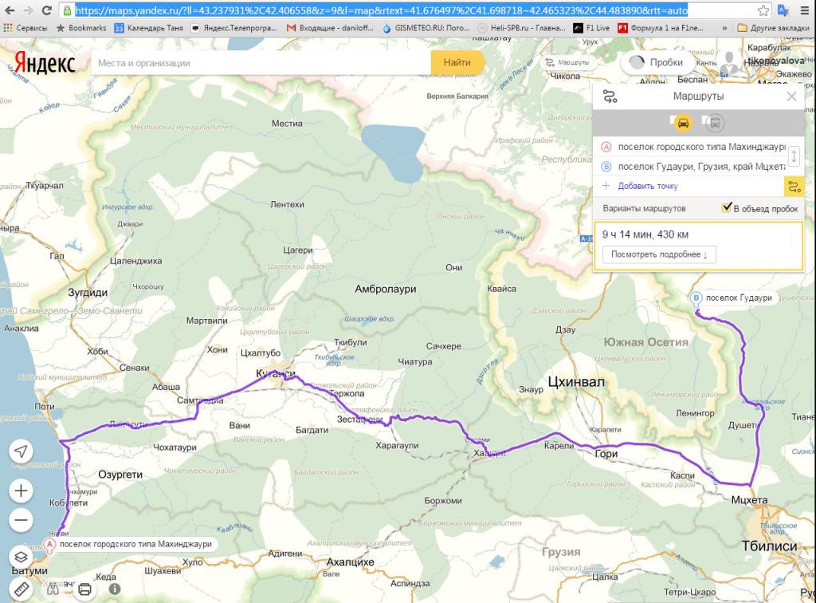The image size is (816, 603).
Task: Zoom out with the minus button
Action: click(21, 520)
